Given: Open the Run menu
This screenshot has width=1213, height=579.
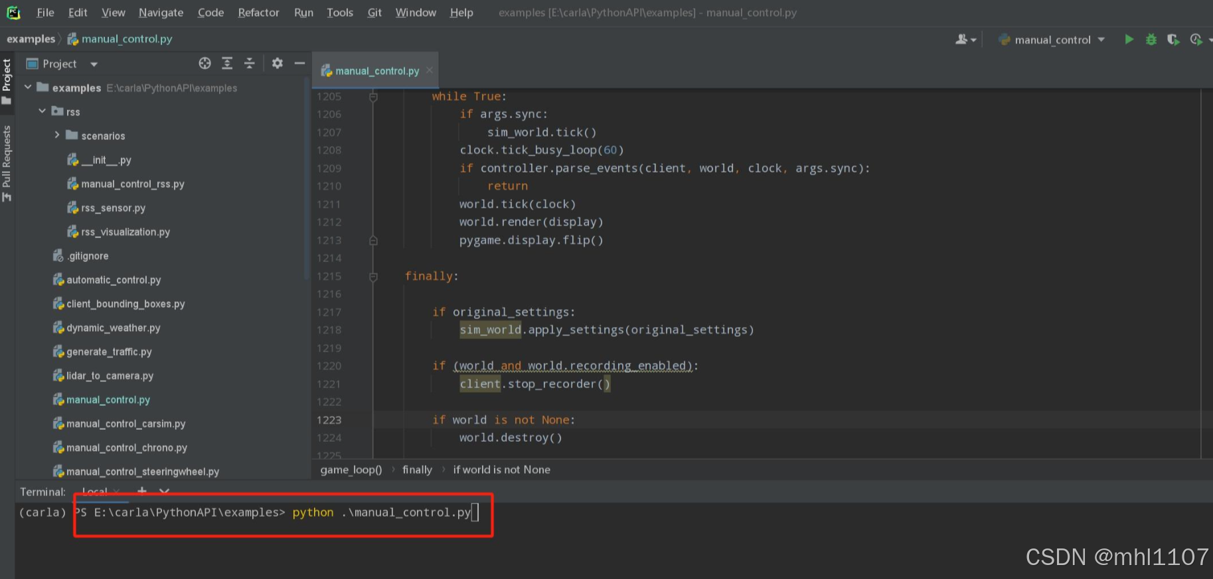Looking at the screenshot, I should coord(303,13).
